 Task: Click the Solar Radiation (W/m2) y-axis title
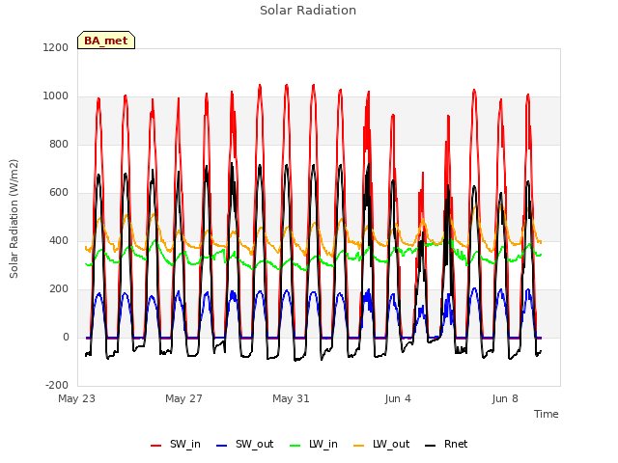click(x=14, y=219)
